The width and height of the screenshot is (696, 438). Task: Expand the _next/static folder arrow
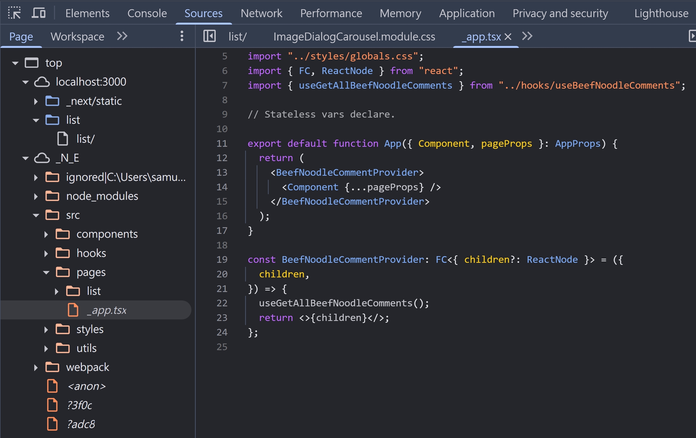click(36, 101)
